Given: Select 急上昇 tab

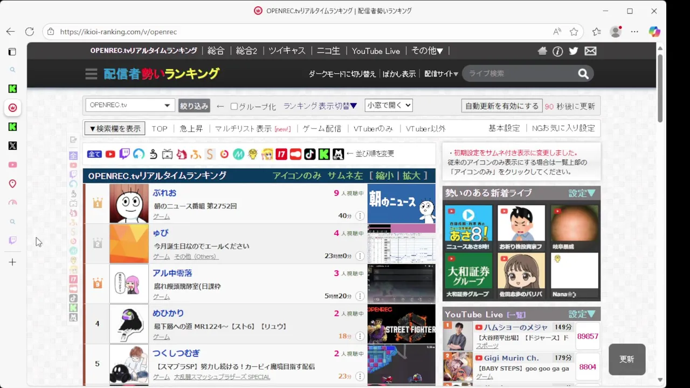Looking at the screenshot, I should (191, 129).
